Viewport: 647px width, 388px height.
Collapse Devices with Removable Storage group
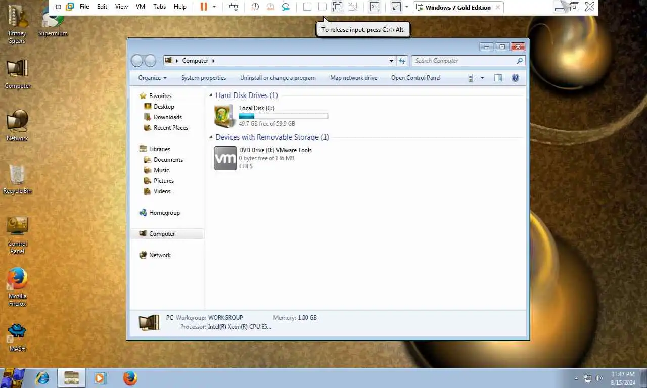click(x=211, y=137)
